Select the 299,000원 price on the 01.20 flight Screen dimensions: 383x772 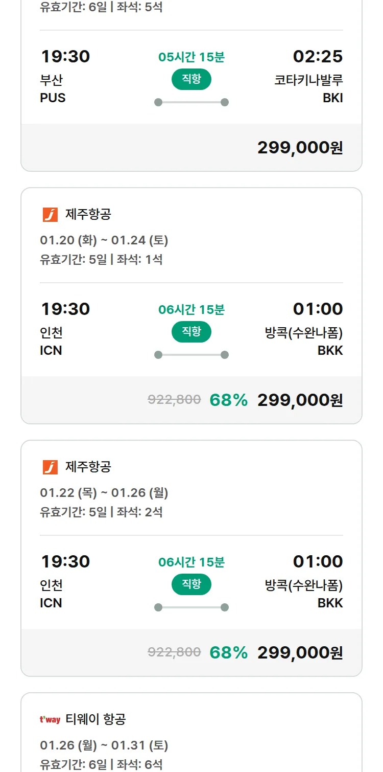click(x=300, y=400)
